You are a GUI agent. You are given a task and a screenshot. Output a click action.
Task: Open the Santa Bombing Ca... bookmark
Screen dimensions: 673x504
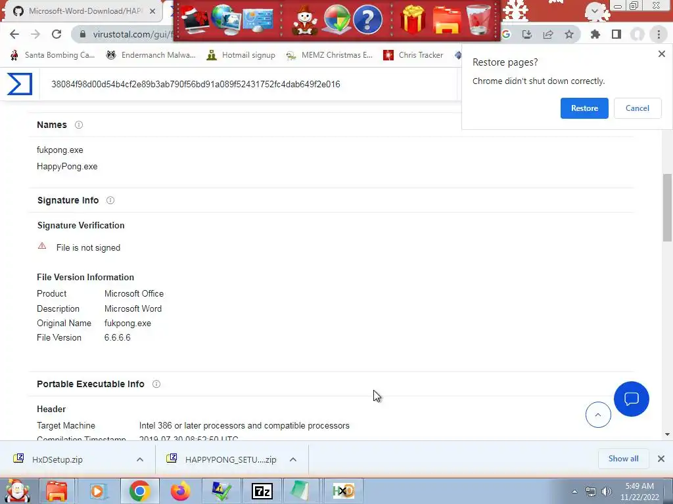click(x=53, y=55)
